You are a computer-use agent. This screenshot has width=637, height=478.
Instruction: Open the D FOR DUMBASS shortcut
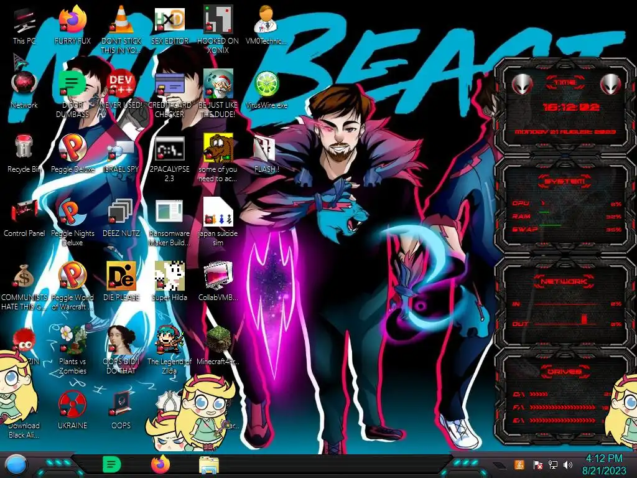click(x=72, y=93)
